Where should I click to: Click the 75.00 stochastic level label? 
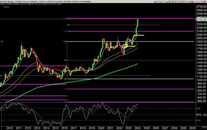198,108
